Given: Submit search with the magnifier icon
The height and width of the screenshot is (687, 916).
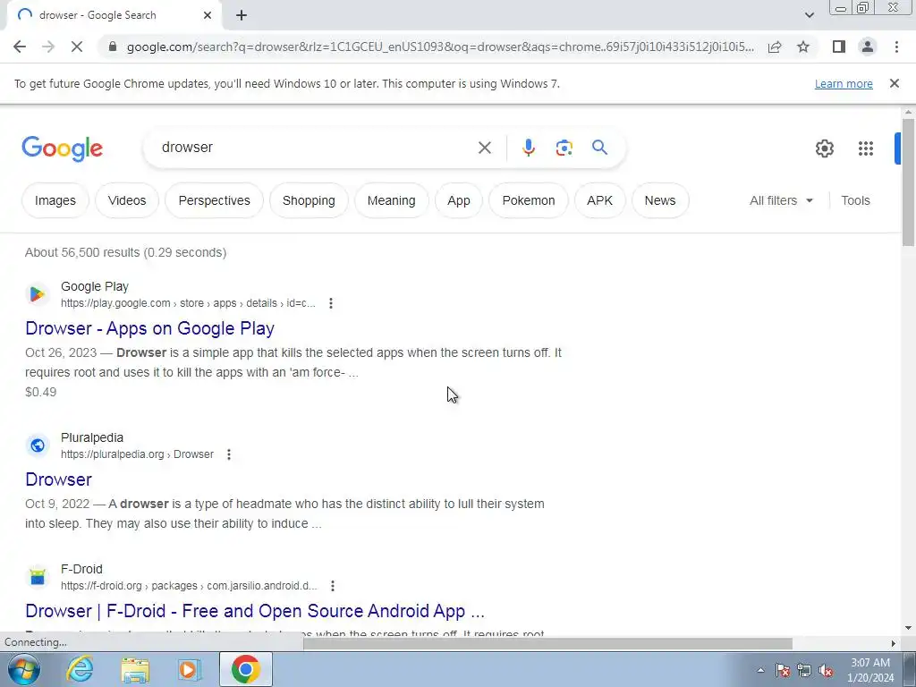Looking at the screenshot, I should (599, 148).
